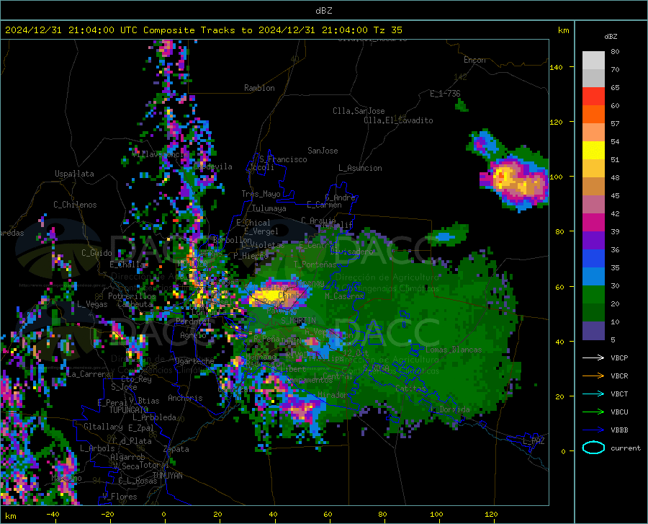Click the E_1-736 map label

(x=445, y=94)
